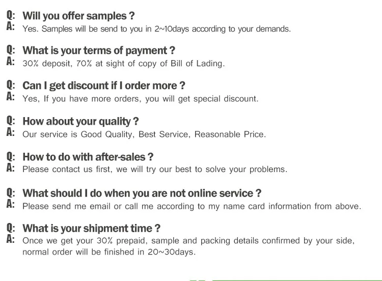The height and width of the screenshot is (281, 382).
Task: Click the "Will you offer samples?" question
Action: pos(78,16)
